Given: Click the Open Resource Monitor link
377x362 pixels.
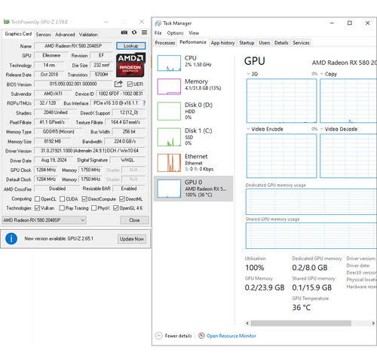Looking at the screenshot, I should pos(231,336).
